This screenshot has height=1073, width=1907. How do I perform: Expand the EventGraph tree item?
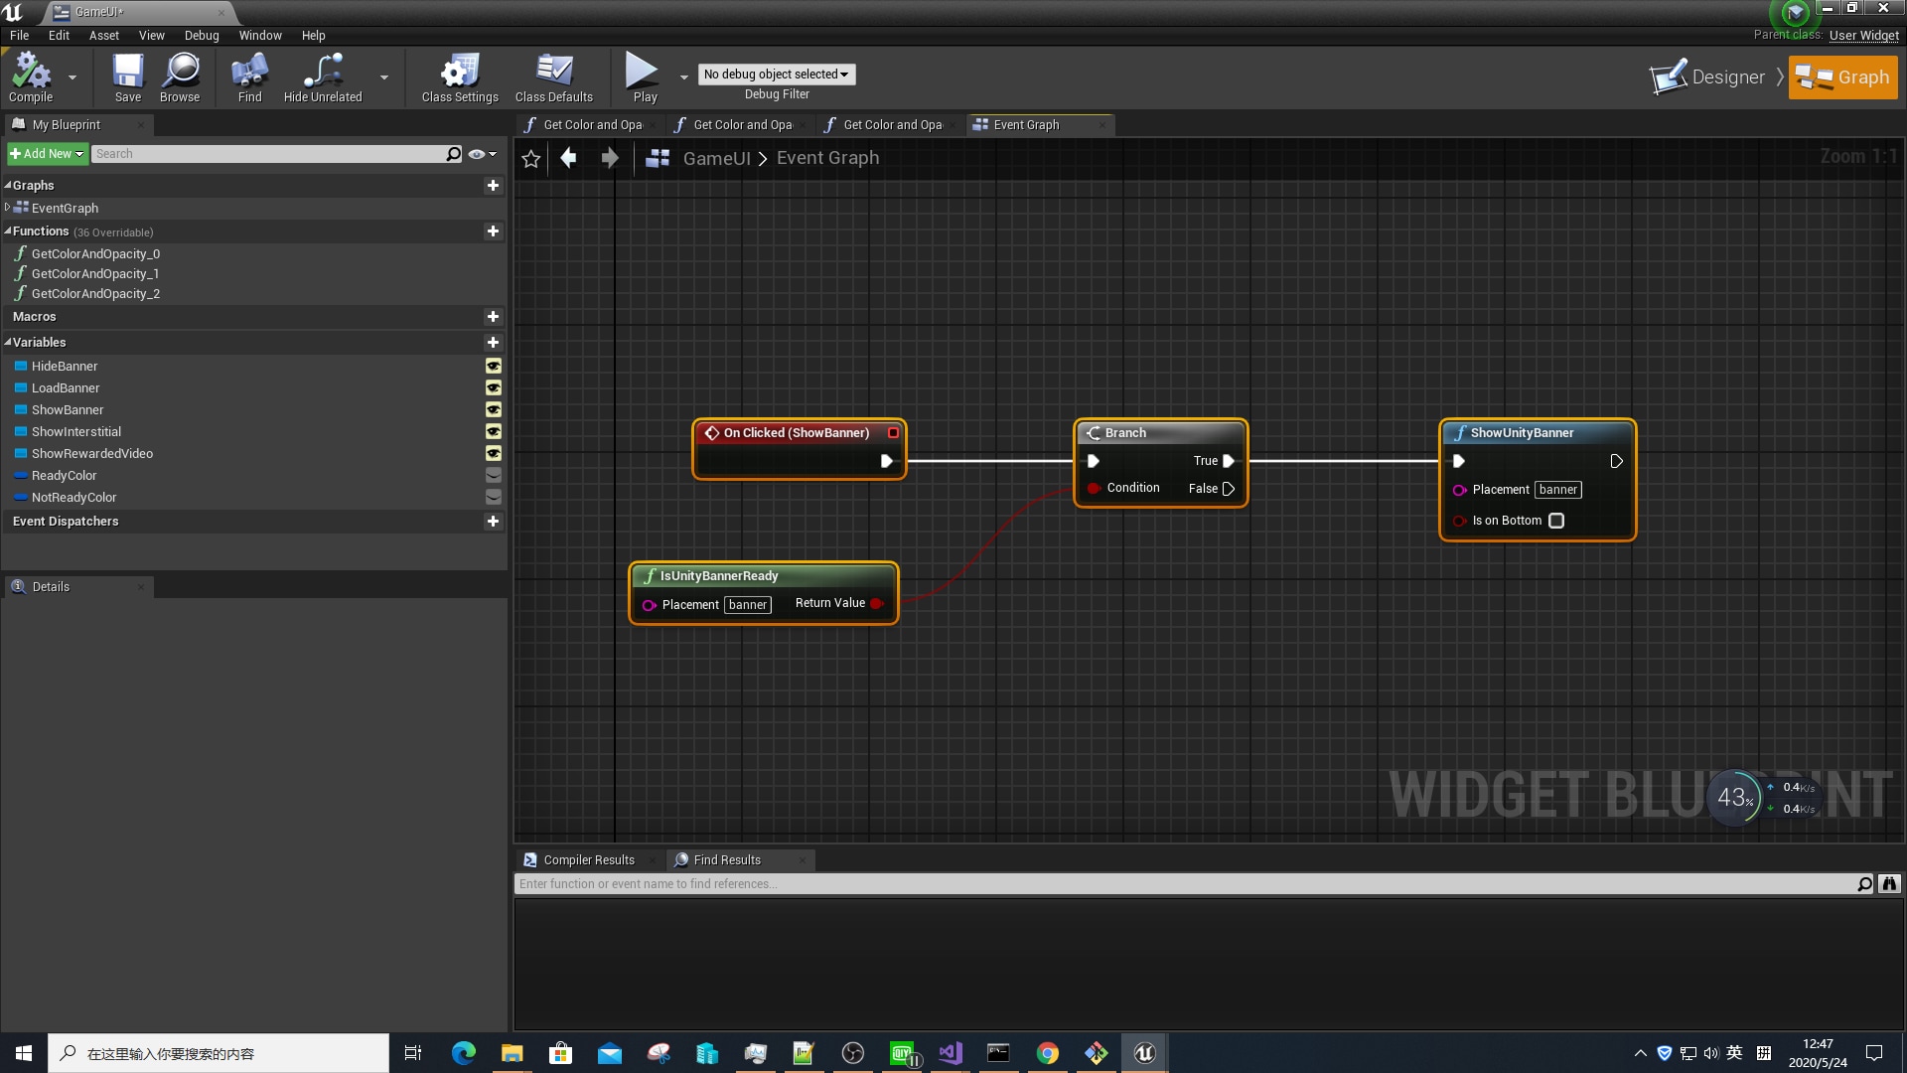click(8, 208)
